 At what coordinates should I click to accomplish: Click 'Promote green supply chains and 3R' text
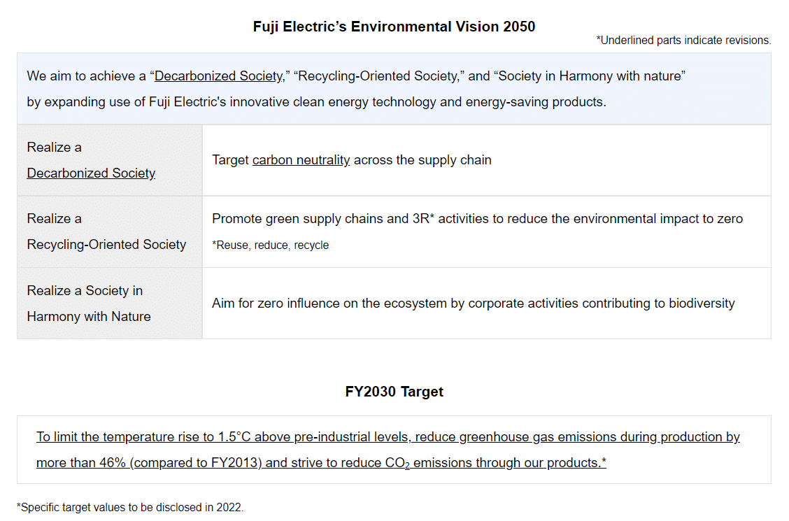320,219
